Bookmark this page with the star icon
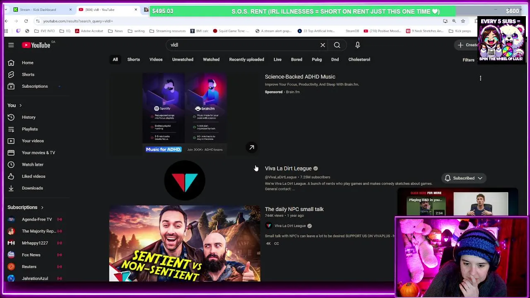530x298 pixels. pyautogui.click(x=463, y=21)
